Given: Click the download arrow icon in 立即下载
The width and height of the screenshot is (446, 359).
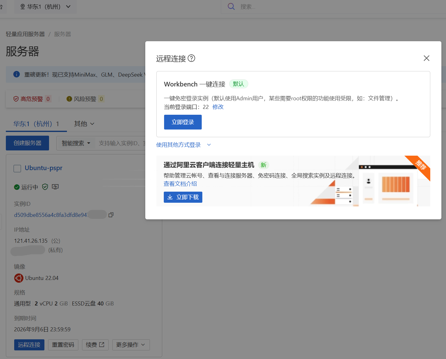Looking at the screenshot, I should tap(170, 197).
